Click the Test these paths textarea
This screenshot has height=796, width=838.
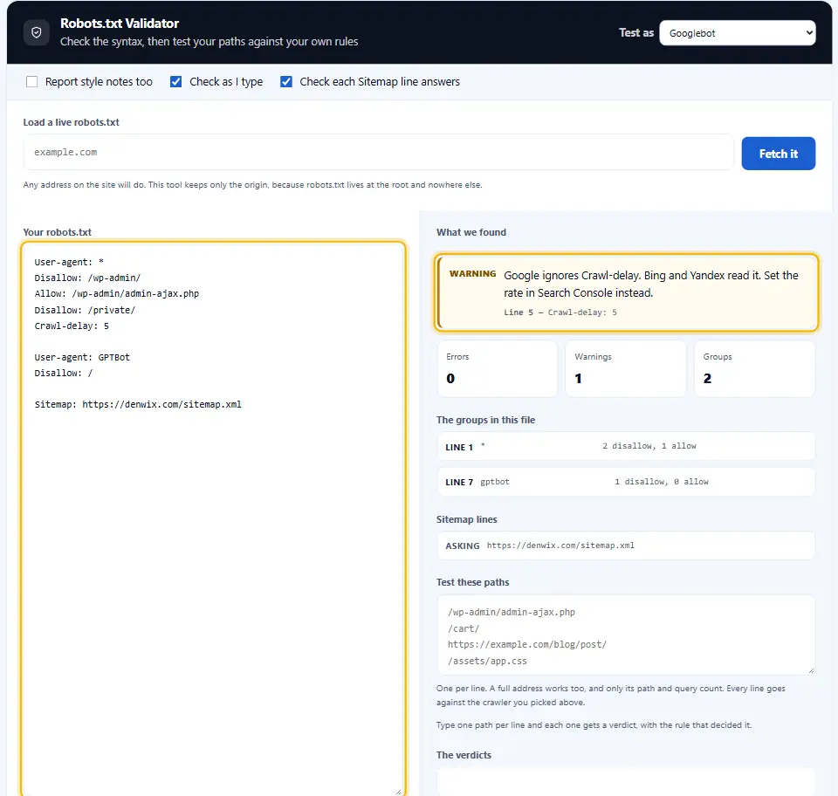(x=626, y=635)
